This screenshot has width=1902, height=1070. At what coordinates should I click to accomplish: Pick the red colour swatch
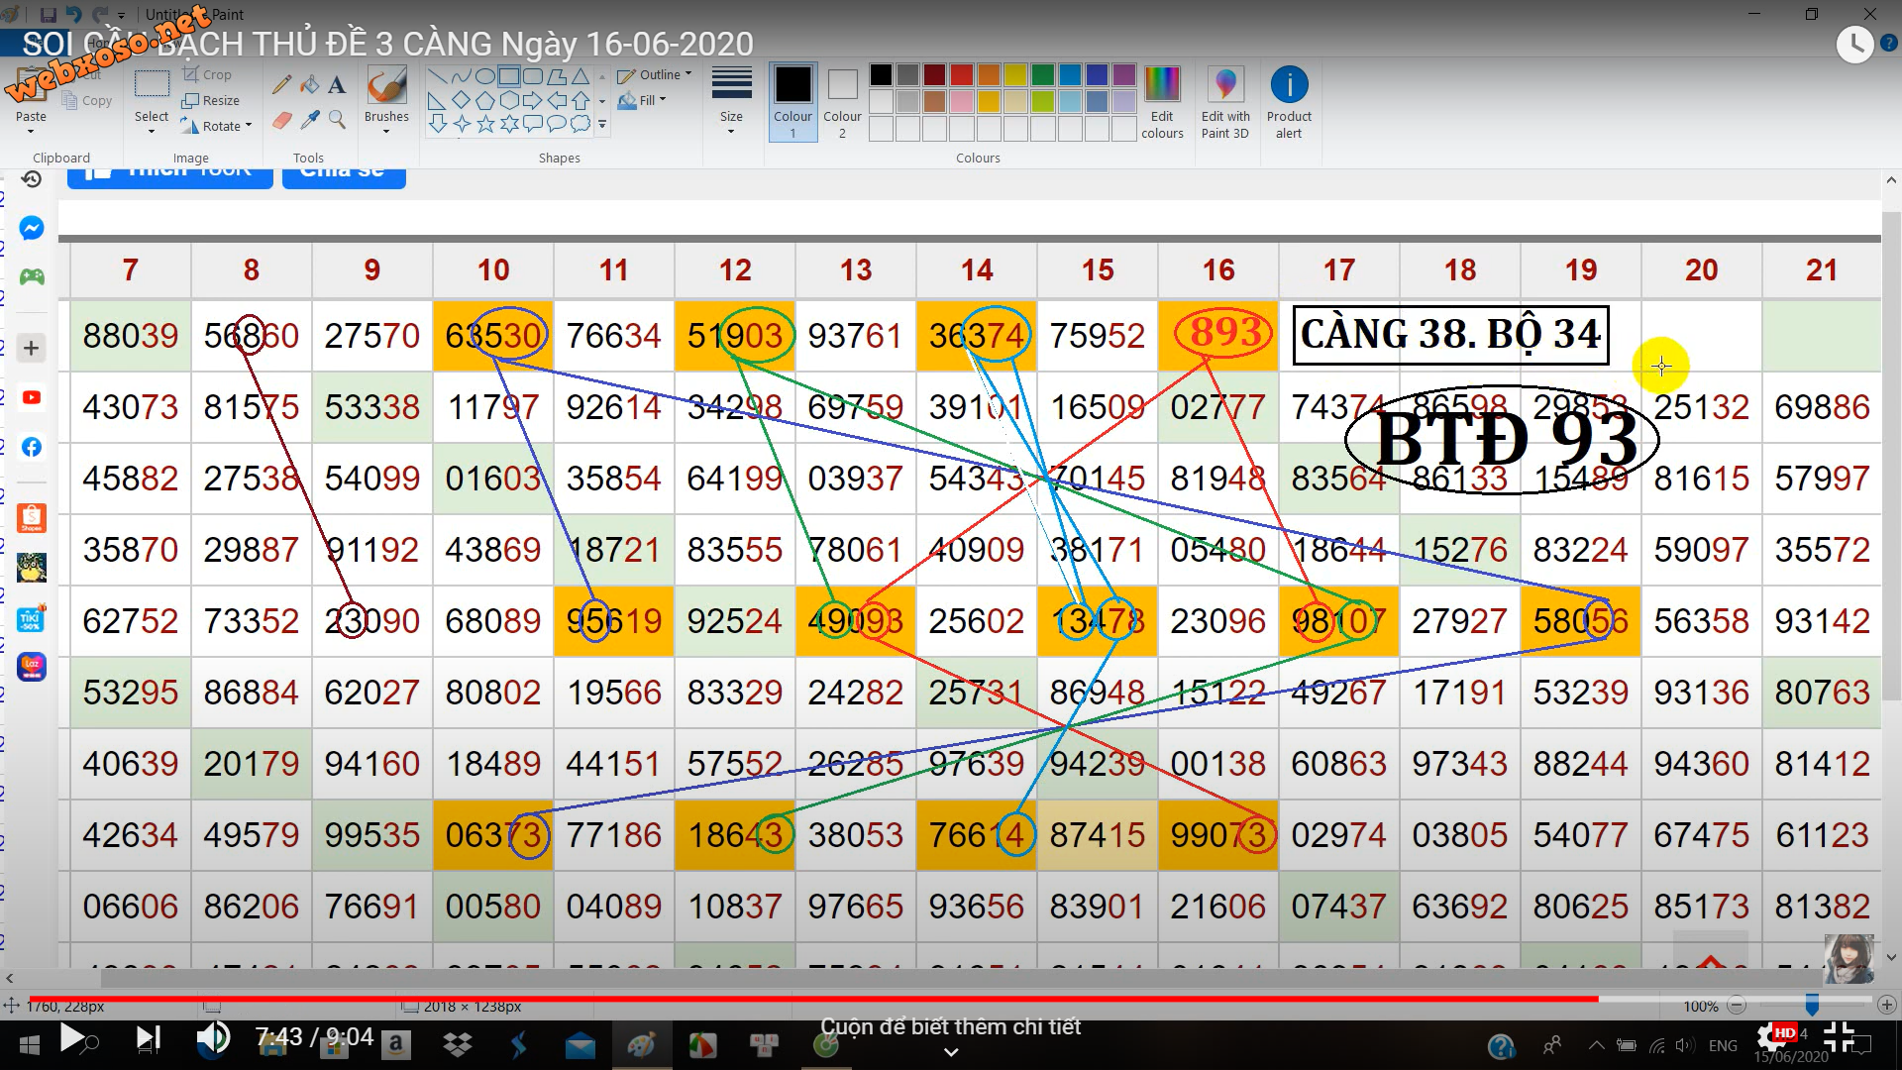click(x=961, y=75)
